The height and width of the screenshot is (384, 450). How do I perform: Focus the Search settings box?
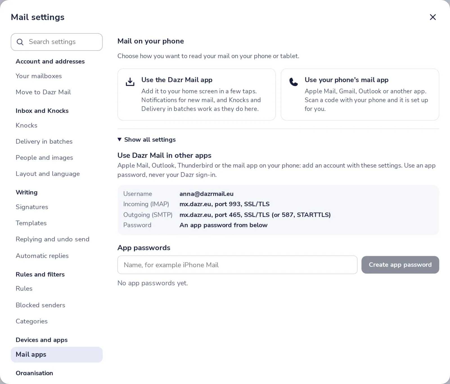[x=57, y=42]
